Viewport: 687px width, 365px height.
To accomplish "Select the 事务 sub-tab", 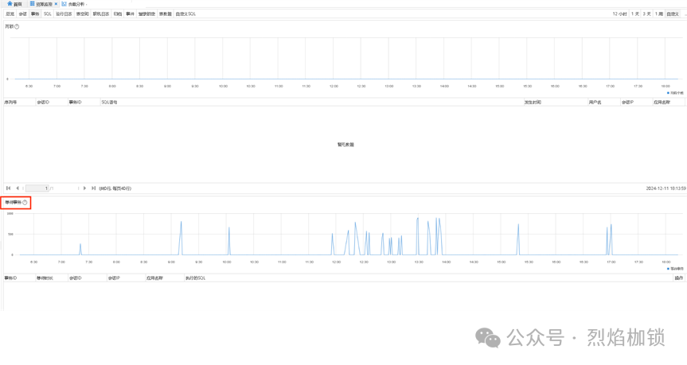I will [35, 14].
